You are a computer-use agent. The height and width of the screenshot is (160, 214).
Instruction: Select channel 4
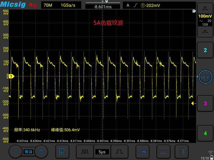coord(205,133)
